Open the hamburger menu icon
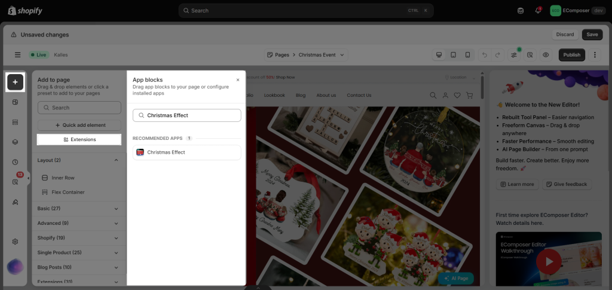The width and height of the screenshot is (612, 290). coord(17,55)
